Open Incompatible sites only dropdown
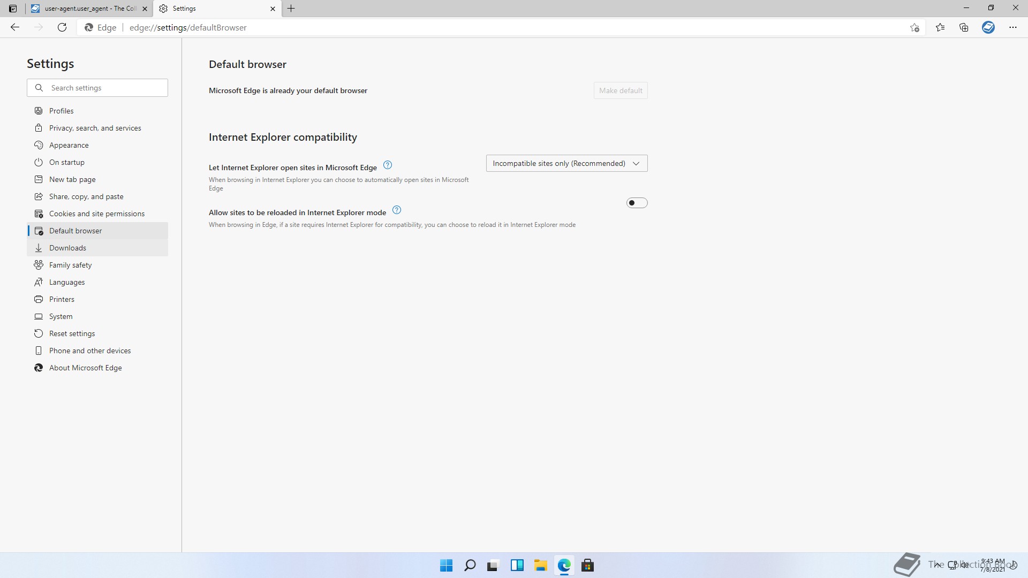Viewport: 1028px width, 578px height. pos(566,163)
